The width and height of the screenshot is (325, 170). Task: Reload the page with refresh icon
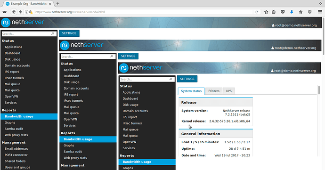(257, 12)
